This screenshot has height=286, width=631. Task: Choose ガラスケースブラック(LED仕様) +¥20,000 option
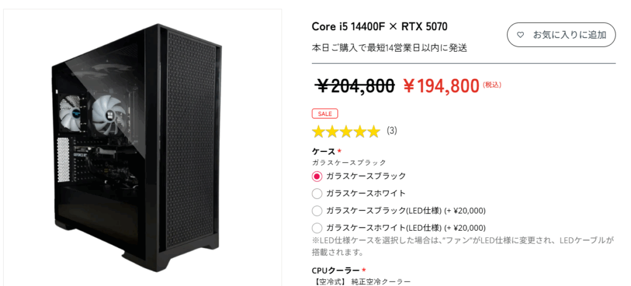(317, 211)
